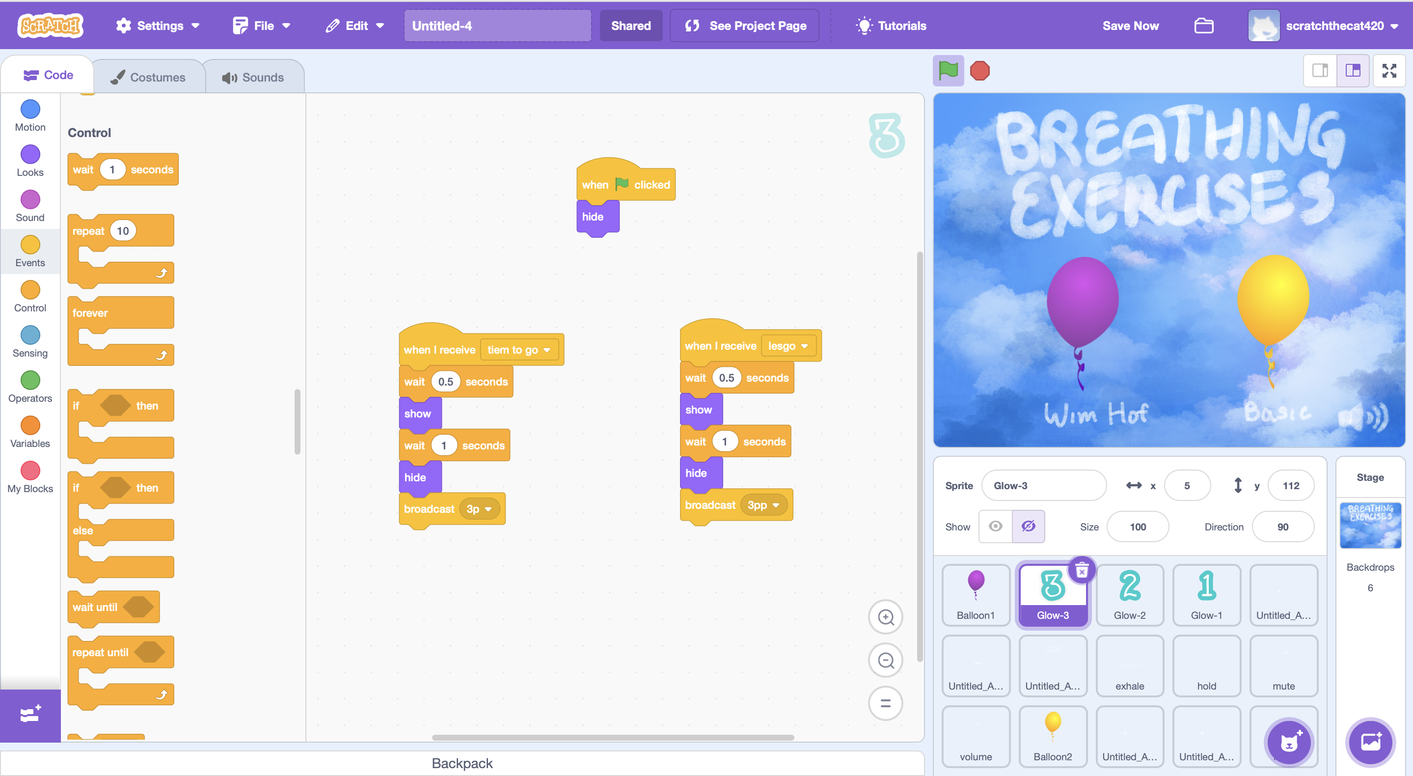The height and width of the screenshot is (776, 1413).
Task: Delete the Glow-3 sprite with trash icon
Action: tap(1081, 570)
